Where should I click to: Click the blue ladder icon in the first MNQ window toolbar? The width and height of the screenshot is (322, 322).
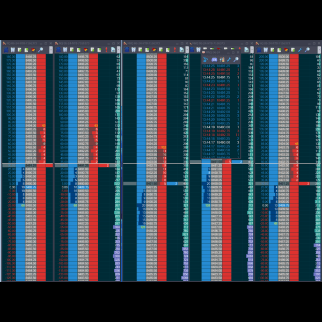[127, 50]
